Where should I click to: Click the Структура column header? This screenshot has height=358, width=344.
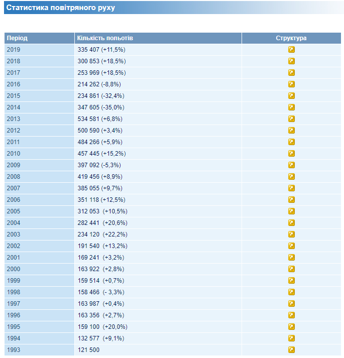click(x=291, y=38)
